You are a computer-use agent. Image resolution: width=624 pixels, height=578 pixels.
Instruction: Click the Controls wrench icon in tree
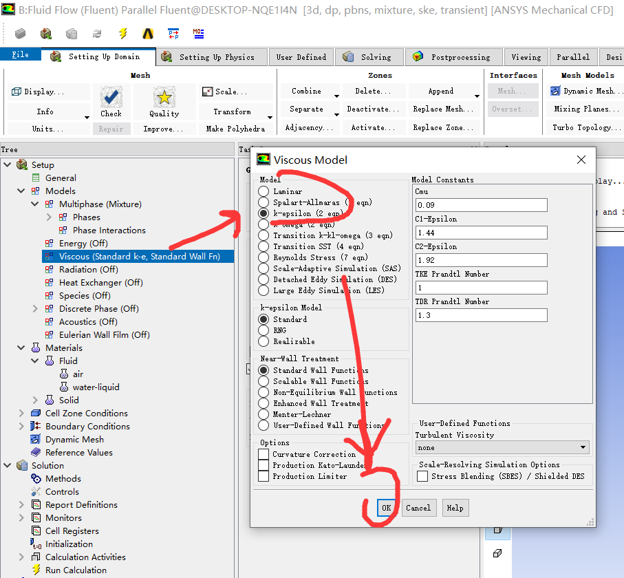[x=36, y=491]
